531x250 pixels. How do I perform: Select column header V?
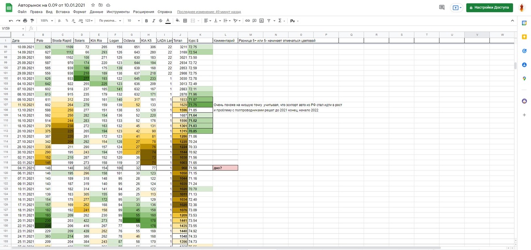tap(477, 35)
